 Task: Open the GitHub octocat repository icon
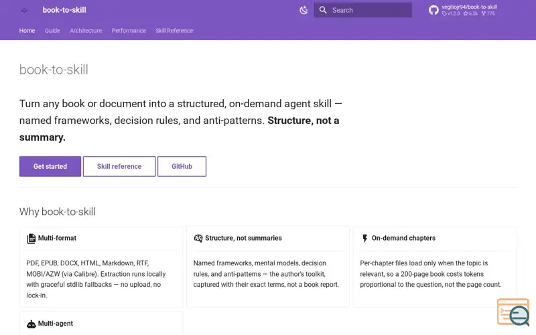click(433, 10)
